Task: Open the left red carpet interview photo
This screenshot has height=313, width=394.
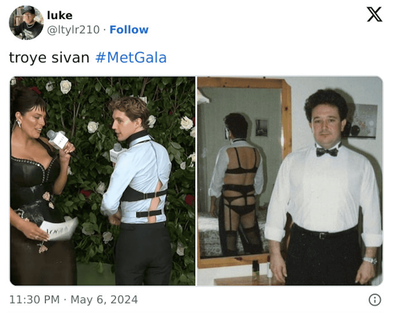Action: coord(103,181)
